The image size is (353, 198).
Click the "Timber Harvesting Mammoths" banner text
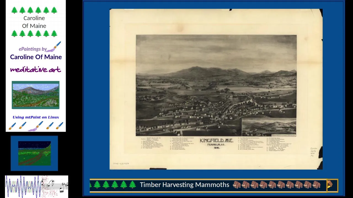pos(184,185)
